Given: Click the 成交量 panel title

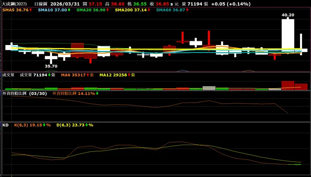Looking at the screenshot, I should (x=8, y=75).
